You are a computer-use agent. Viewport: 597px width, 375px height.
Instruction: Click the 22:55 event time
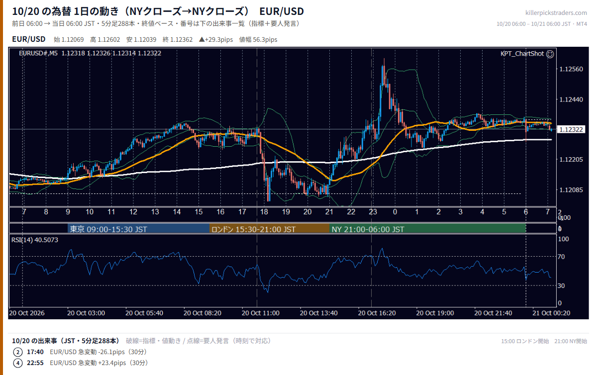click(35, 363)
